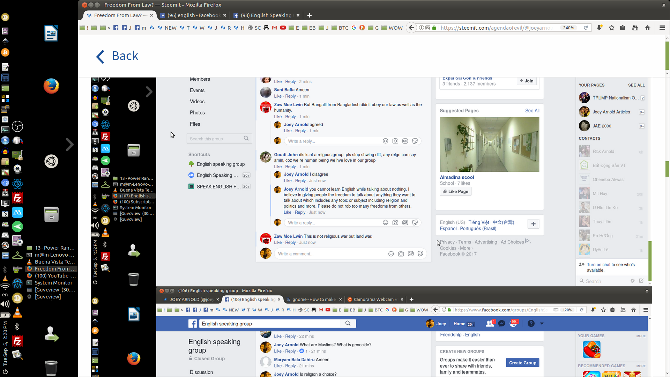The height and width of the screenshot is (377, 670).
Task: Go to the Firefox home page
Action: [648, 28]
